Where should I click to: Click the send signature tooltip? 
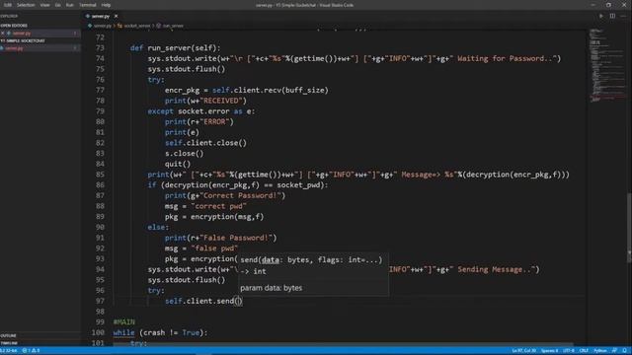[313, 274]
